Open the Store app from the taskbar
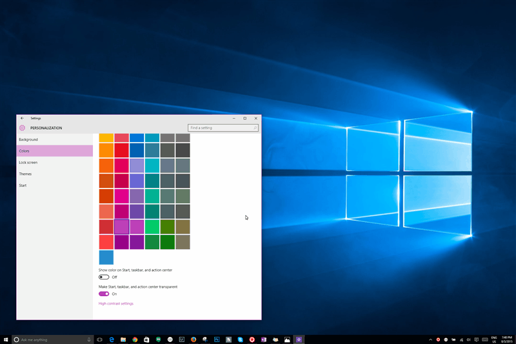 coord(146,339)
